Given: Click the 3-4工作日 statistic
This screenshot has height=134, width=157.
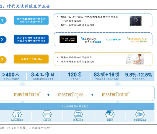Looking at the screenshot, I should (x=43, y=75).
